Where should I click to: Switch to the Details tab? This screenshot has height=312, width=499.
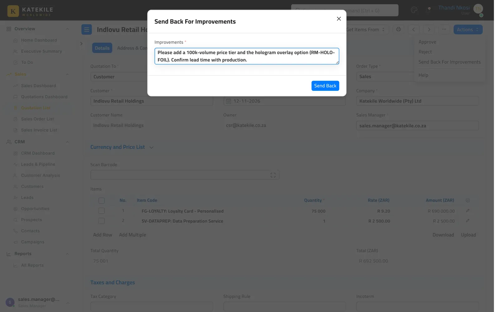(102, 48)
